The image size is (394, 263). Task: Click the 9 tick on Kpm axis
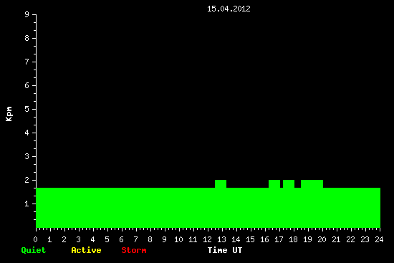(27, 14)
